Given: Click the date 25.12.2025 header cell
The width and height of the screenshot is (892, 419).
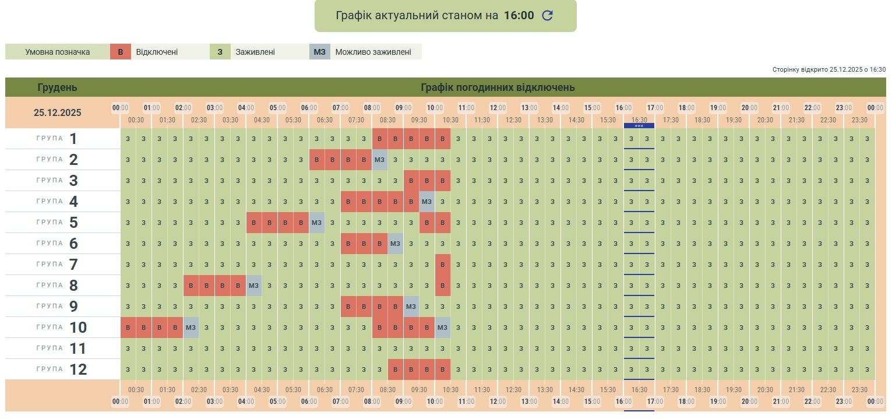Looking at the screenshot, I should click(57, 112).
